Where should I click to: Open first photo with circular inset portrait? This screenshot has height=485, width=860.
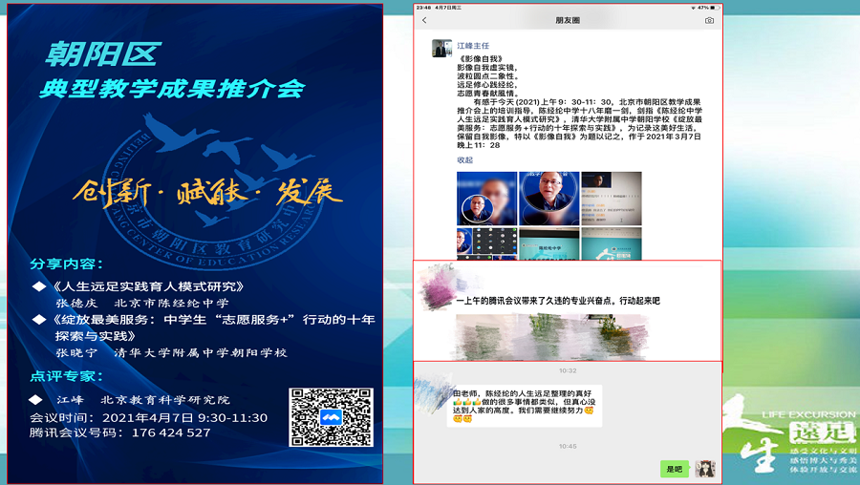tap(486, 199)
